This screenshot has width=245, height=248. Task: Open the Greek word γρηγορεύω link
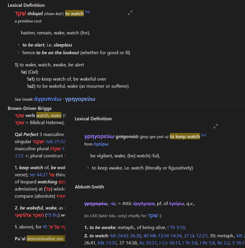tap(80, 99)
